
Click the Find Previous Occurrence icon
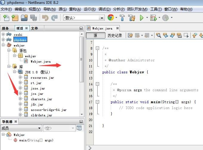(x=166, y=35)
